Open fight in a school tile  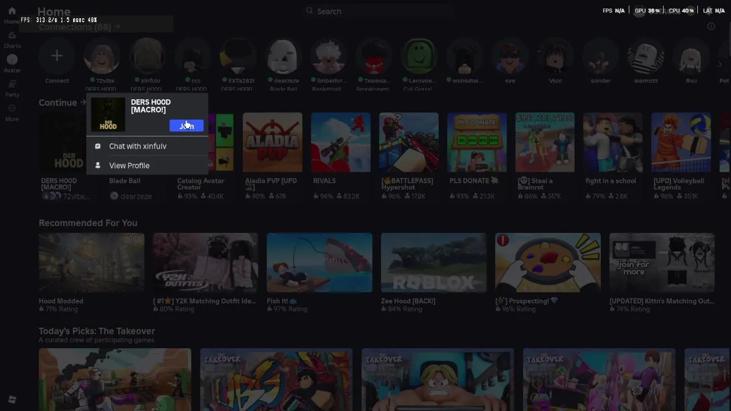[x=613, y=142]
